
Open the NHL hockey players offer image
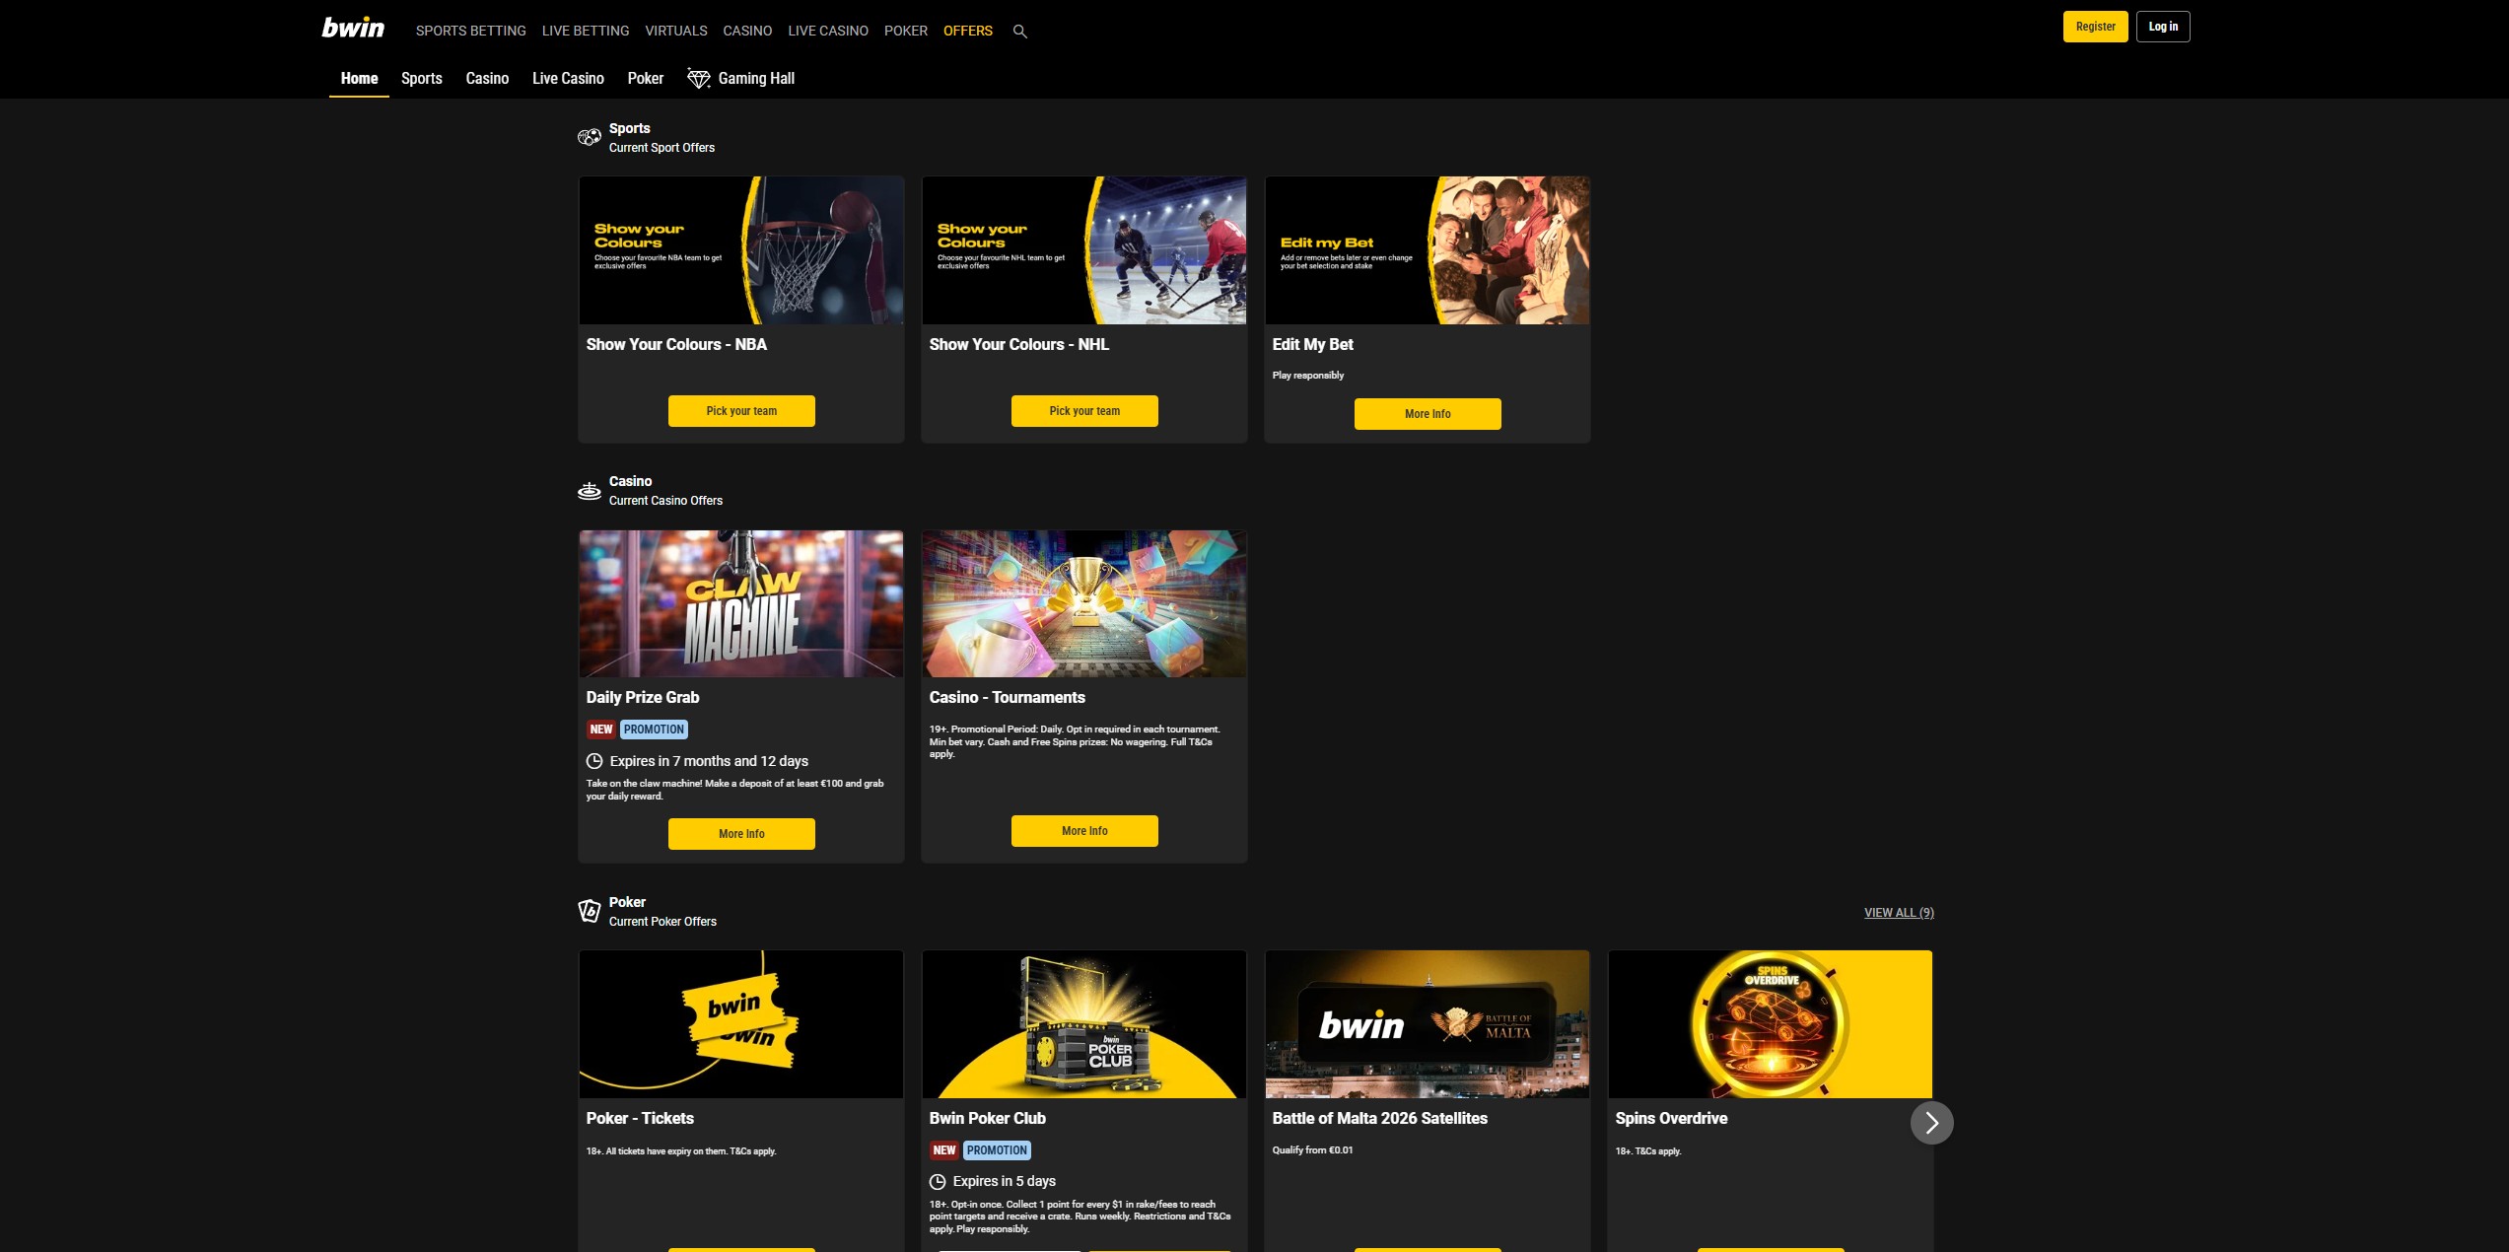point(1084,250)
